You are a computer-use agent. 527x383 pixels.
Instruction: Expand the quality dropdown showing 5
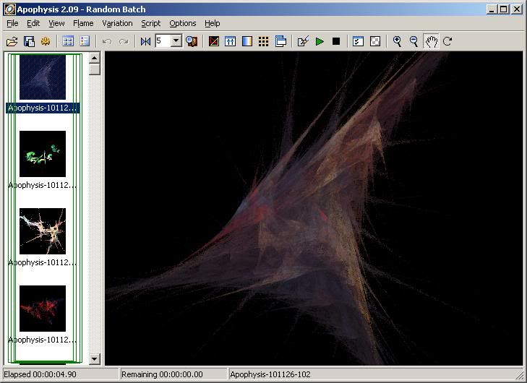point(176,41)
